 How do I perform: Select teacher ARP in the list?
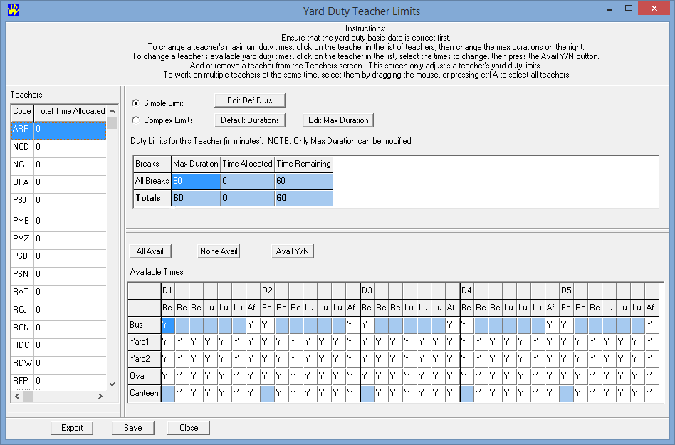coord(58,130)
